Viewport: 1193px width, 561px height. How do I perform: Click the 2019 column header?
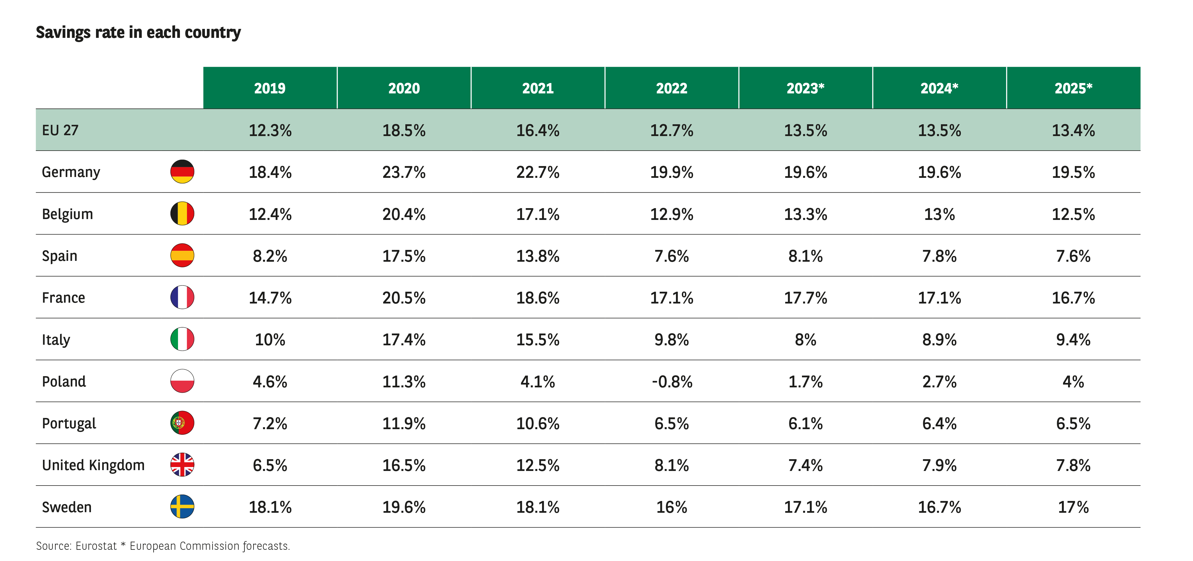coord(270,88)
